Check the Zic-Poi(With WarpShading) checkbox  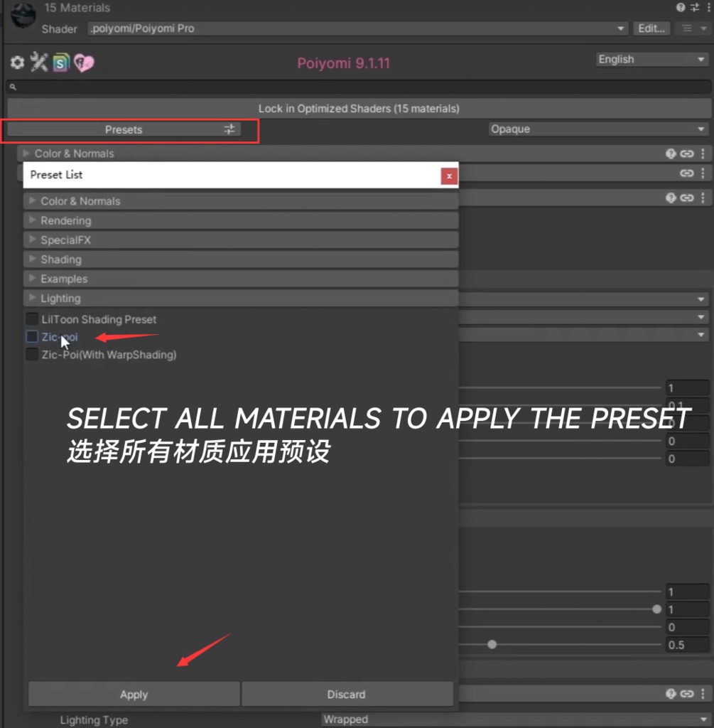(x=31, y=355)
